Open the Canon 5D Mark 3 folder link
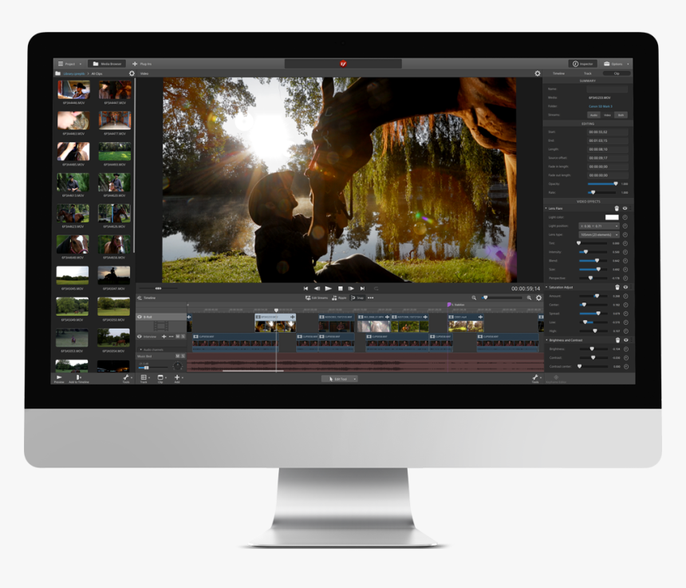 point(600,106)
